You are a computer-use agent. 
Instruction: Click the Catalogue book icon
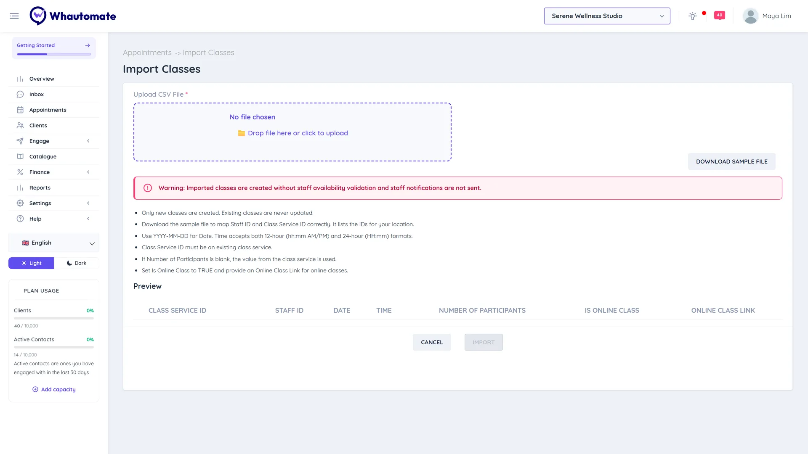[x=20, y=157]
